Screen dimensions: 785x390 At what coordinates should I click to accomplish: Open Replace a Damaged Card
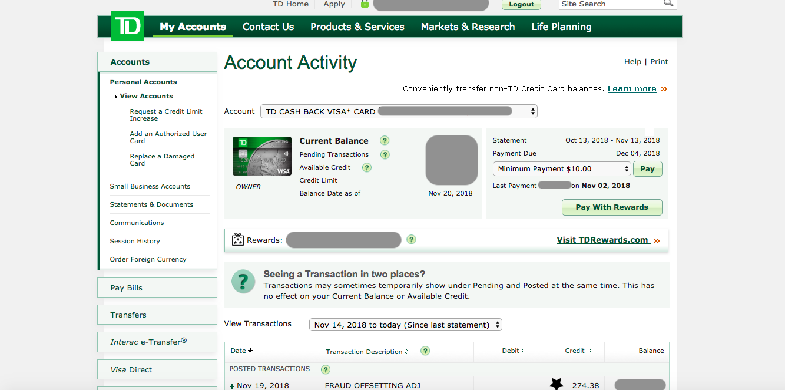point(162,160)
